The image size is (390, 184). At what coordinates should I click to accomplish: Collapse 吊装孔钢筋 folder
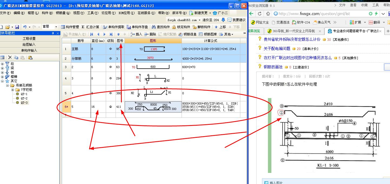point(8,85)
